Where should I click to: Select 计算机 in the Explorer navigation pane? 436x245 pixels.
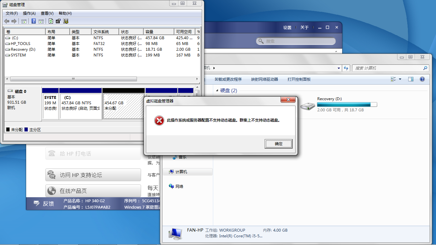[187, 172]
